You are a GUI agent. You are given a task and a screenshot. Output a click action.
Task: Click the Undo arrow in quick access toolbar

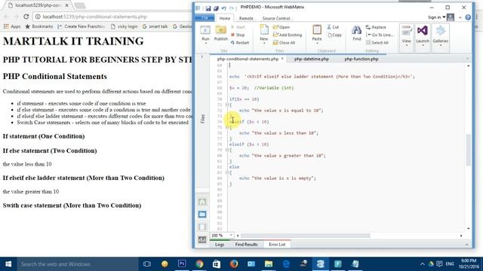tap(224, 8)
